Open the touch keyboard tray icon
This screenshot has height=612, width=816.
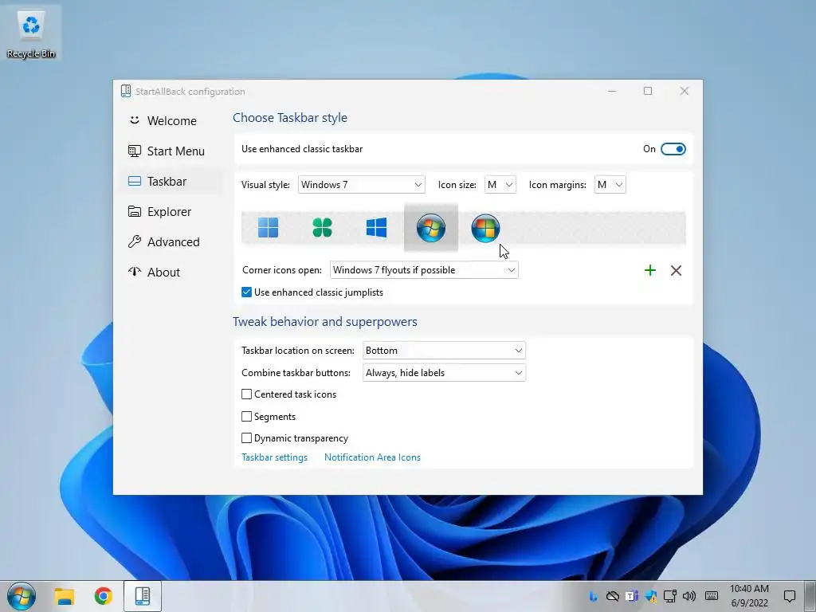[x=712, y=596]
